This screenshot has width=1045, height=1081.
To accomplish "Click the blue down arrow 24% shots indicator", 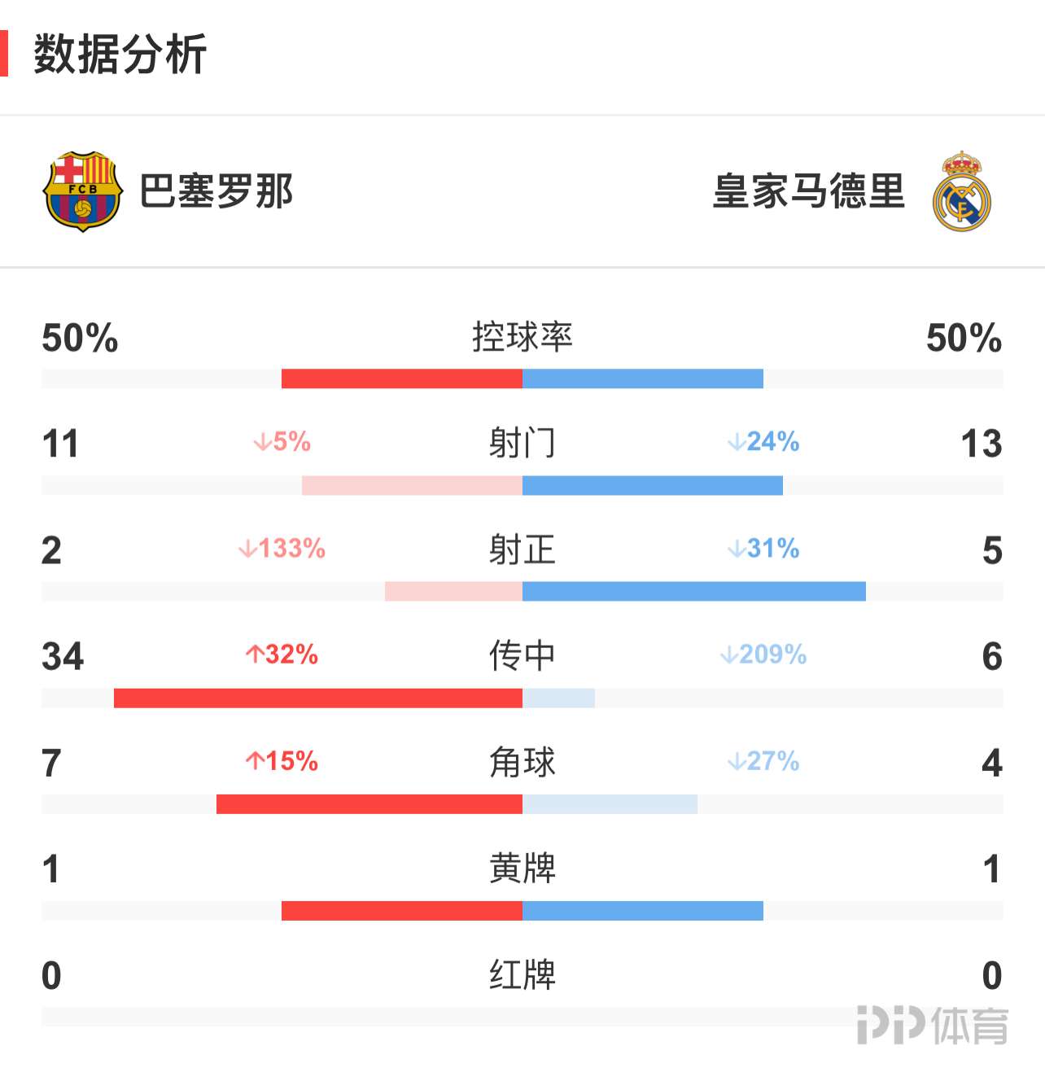I will point(763,442).
